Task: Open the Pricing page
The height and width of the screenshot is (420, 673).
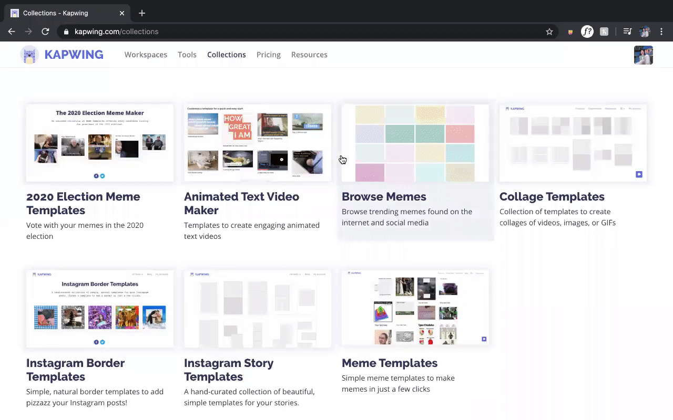Action: [x=268, y=55]
